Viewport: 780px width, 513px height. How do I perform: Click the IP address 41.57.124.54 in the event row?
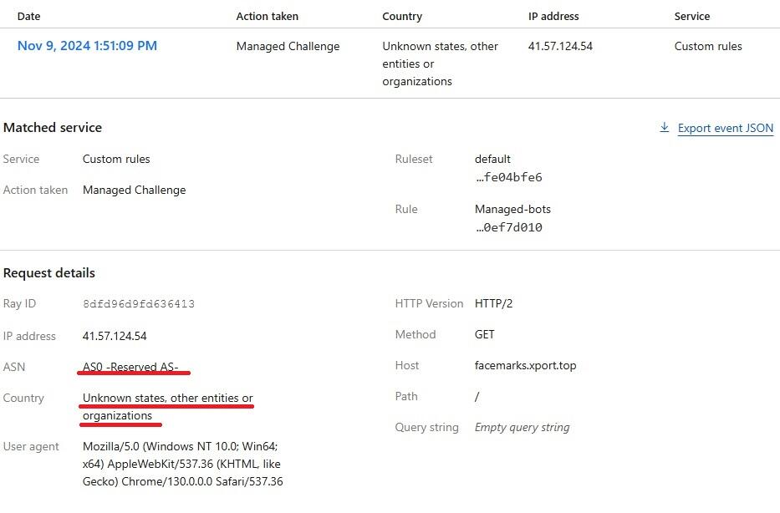(x=560, y=46)
